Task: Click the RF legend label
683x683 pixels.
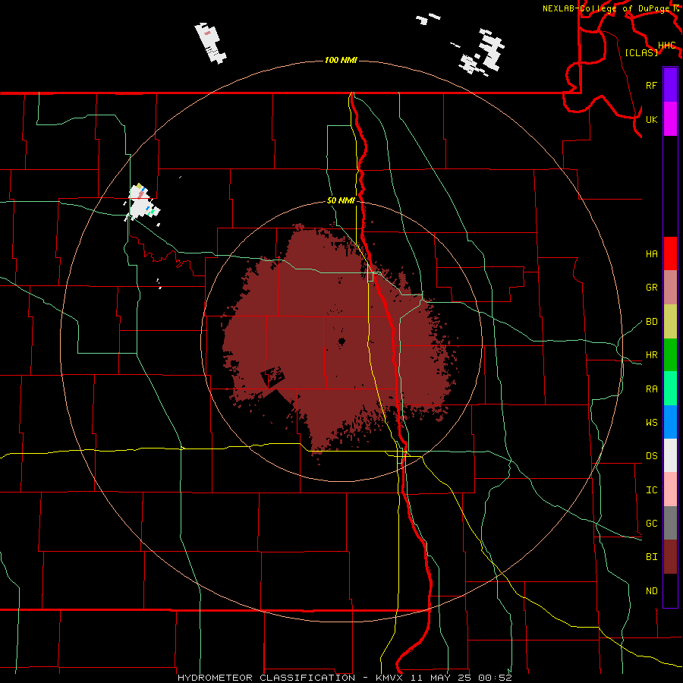Action: (x=652, y=85)
